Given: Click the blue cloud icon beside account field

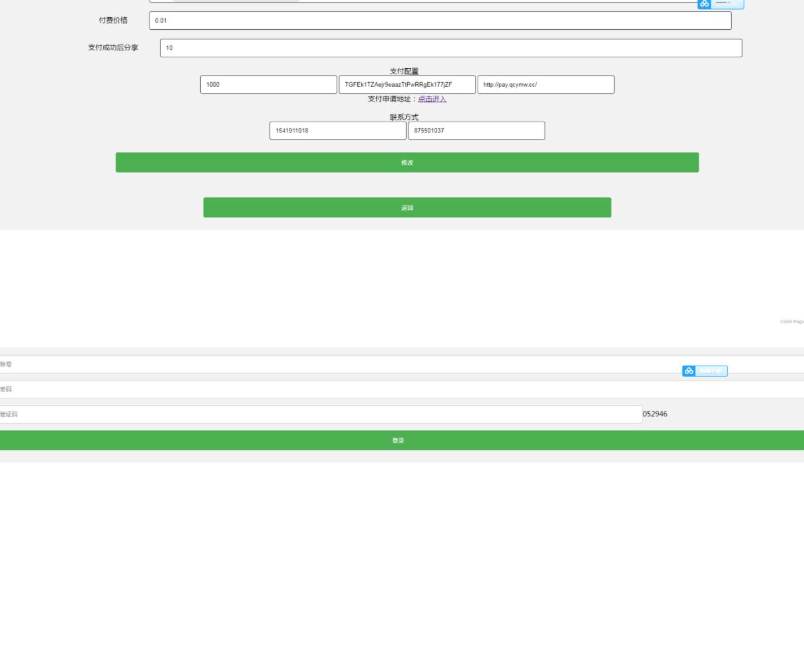Looking at the screenshot, I should pos(689,371).
